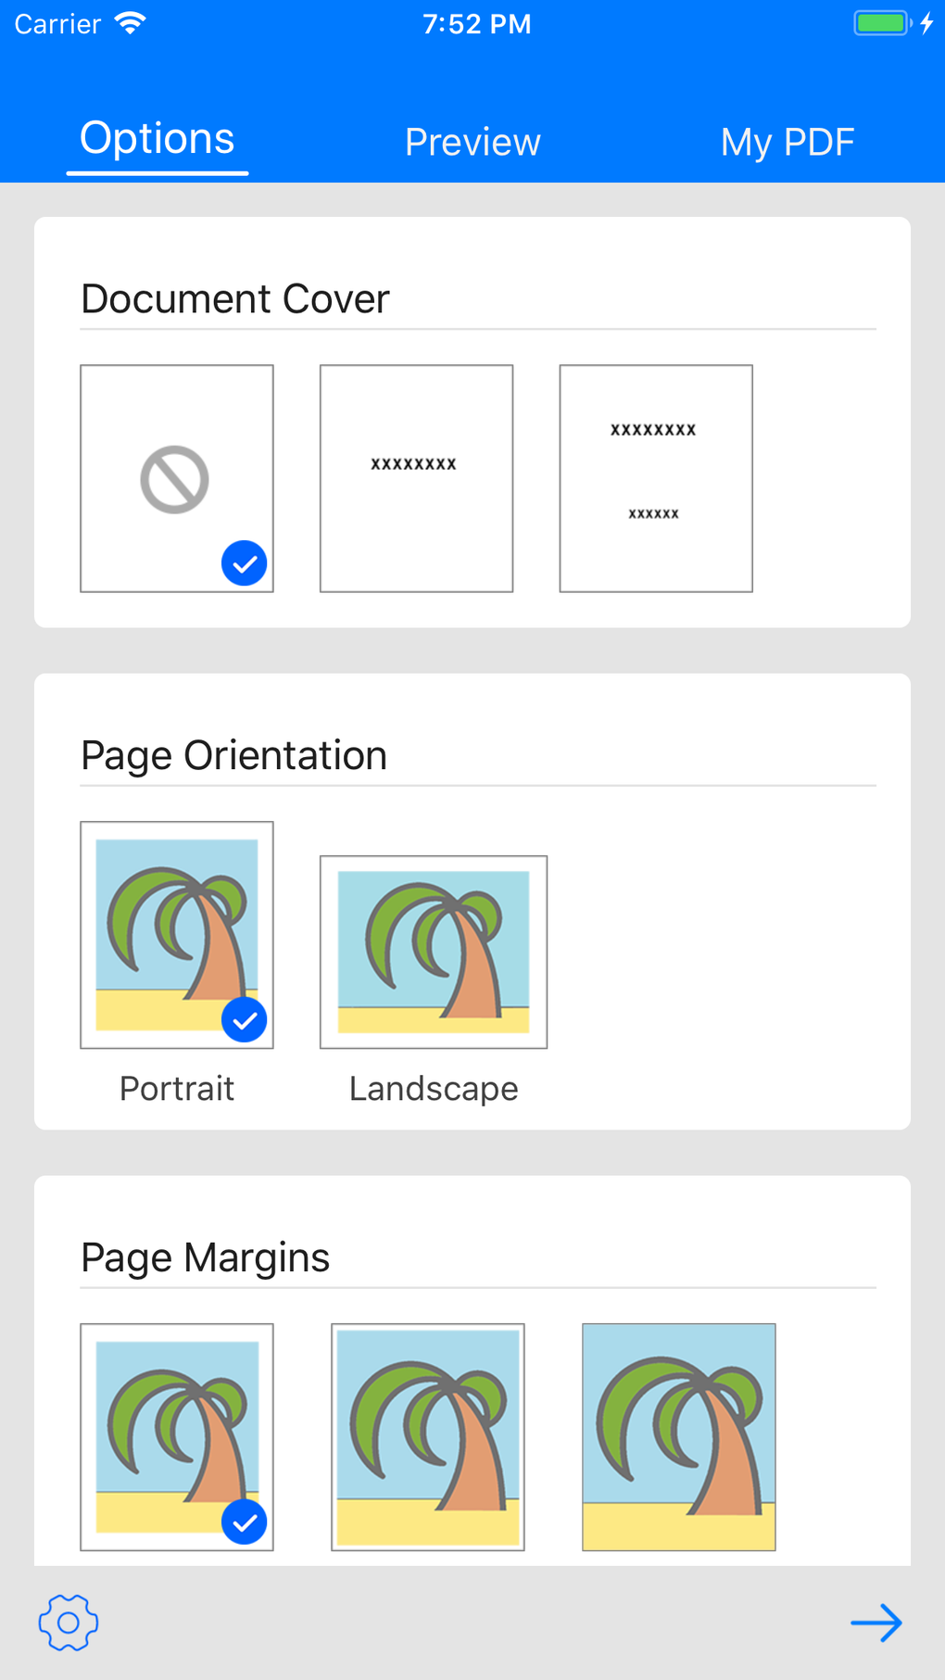Tap the checkmark on the selected cover
This screenshot has height=1680, width=945.
244,562
